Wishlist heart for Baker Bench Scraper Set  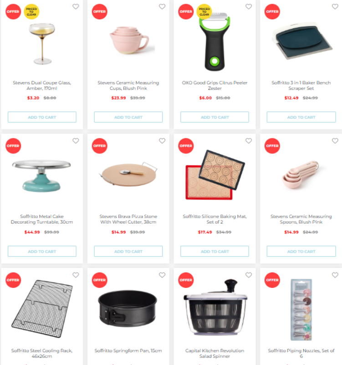coord(335,6)
